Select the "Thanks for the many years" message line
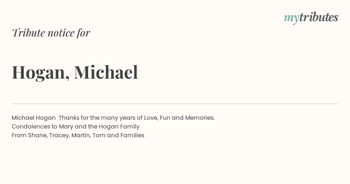The image size is (350, 184). click(x=113, y=118)
